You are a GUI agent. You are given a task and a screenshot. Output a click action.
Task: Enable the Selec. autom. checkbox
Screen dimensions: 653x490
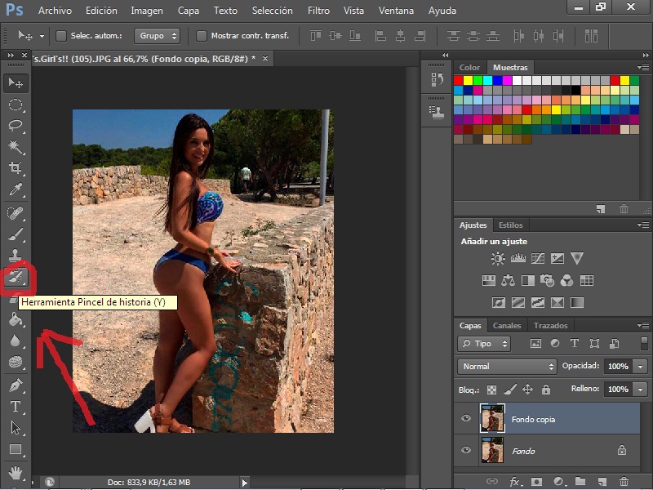tap(61, 36)
